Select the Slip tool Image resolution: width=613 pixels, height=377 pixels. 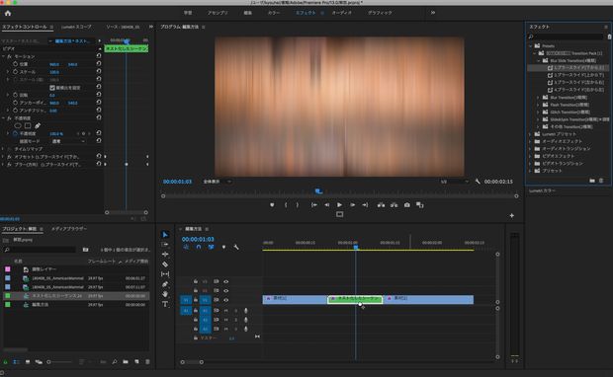tap(165, 274)
